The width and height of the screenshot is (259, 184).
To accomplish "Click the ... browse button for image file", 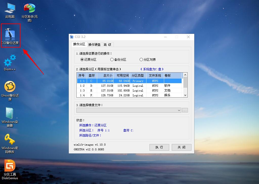I will 185,110.
